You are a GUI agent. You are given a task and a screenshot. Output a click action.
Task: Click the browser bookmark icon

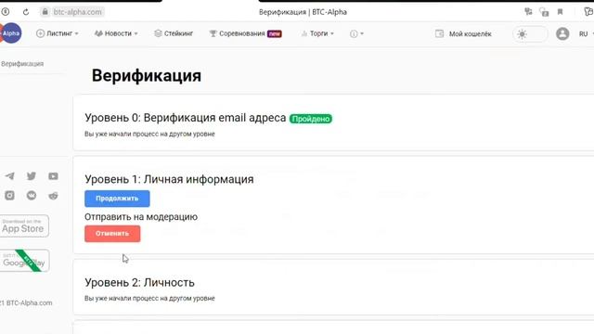560,12
